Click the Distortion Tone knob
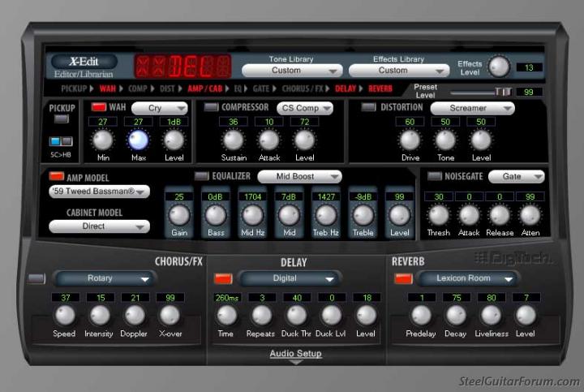The image size is (584, 392). [x=445, y=140]
